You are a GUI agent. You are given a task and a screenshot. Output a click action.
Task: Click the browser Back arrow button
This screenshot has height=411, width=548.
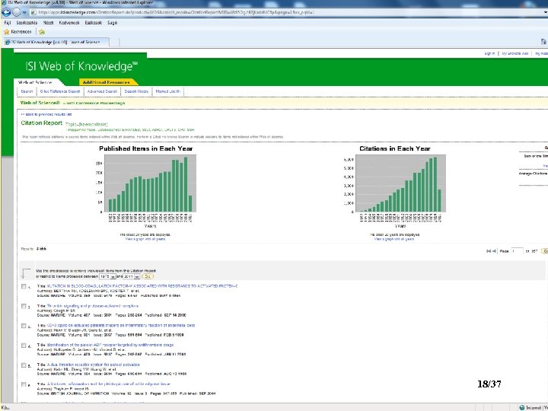point(6,12)
